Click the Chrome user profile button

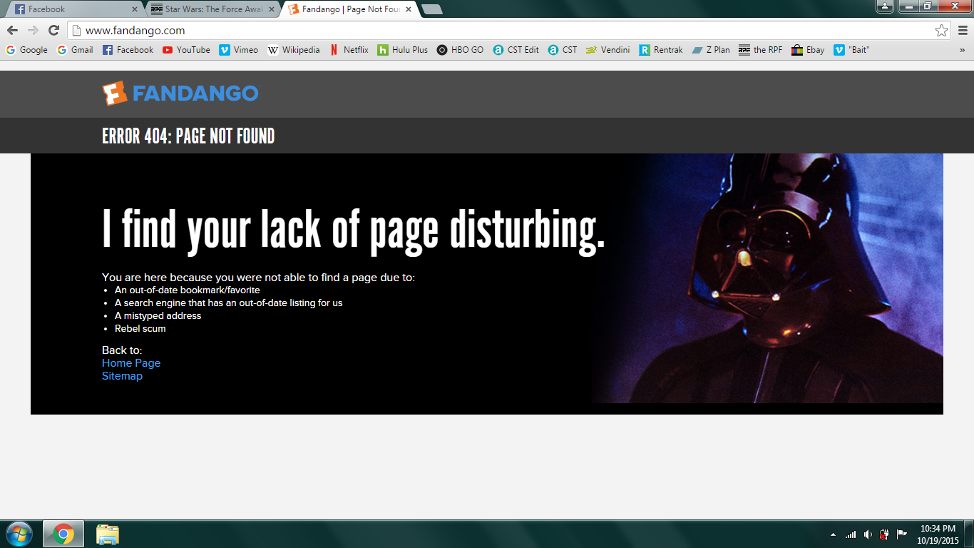pyautogui.click(x=884, y=6)
